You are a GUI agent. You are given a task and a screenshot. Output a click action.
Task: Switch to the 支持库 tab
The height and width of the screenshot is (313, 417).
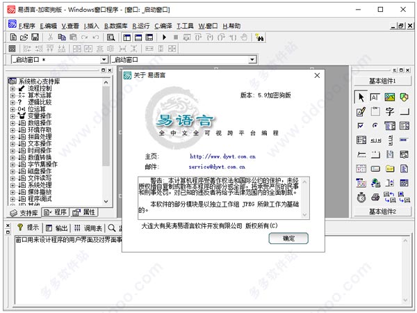coord(24,213)
